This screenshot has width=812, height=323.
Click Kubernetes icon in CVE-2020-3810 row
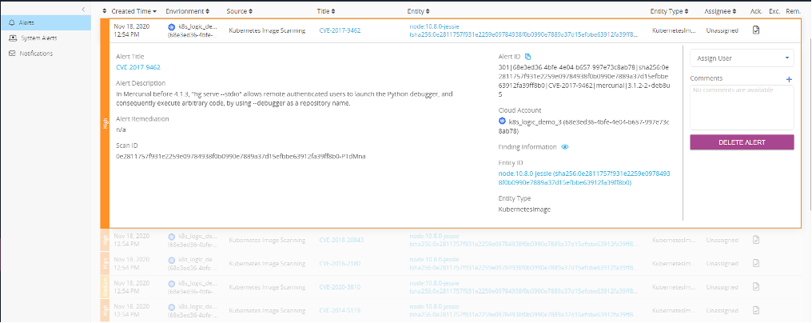point(171,283)
